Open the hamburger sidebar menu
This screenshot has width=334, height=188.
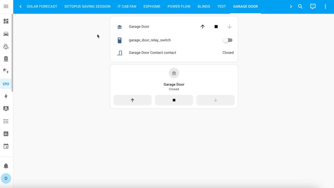tap(6, 7)
